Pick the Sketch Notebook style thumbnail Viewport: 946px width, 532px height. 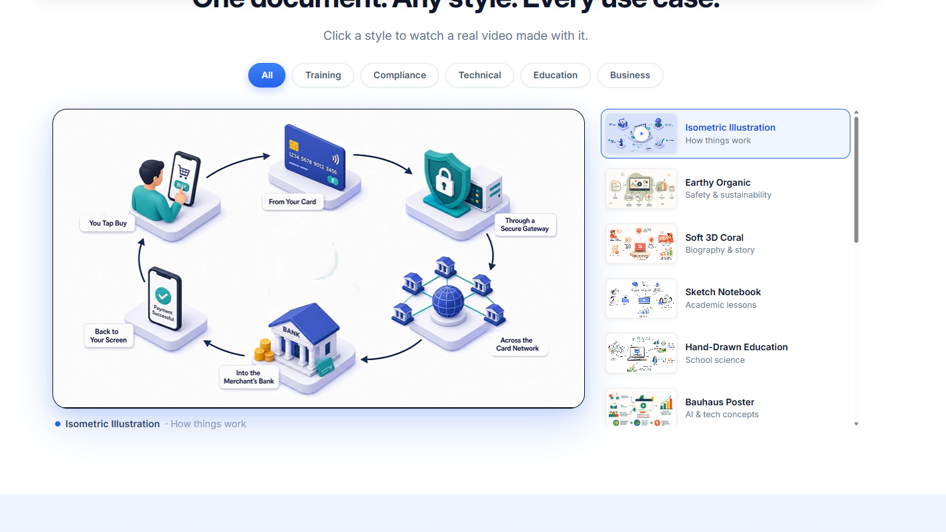641,299
